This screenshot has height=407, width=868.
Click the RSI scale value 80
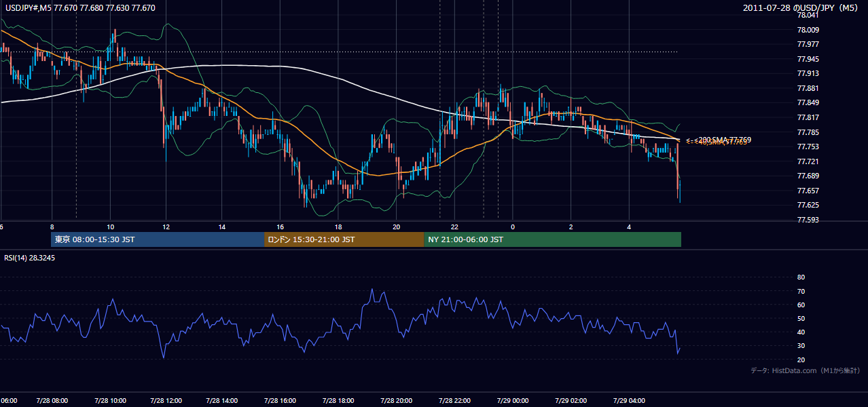click(801, 277)
